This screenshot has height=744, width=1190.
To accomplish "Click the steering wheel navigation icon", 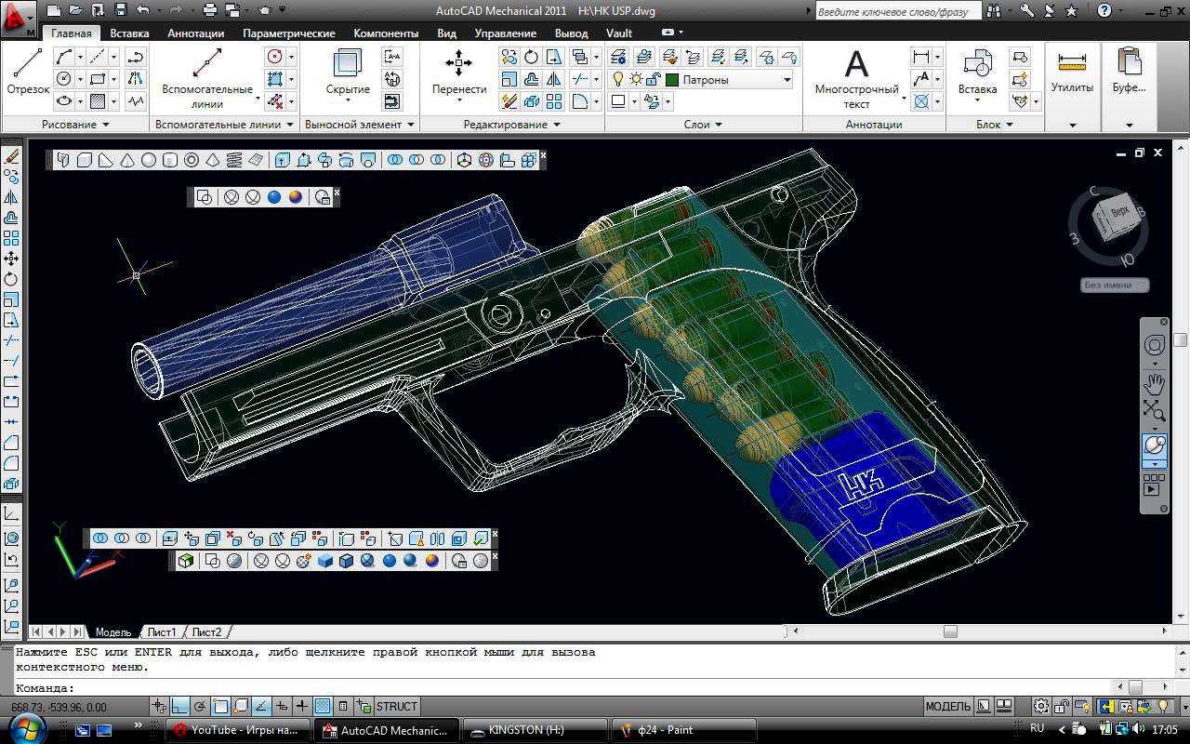I will pyautogui.click(x=1155, y=346).
